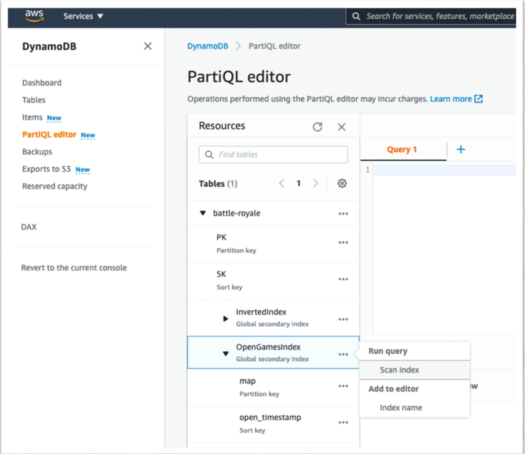525x454 pixels.
Task: Click the search magnifier icon in the top bar
Action: [x=356, y=16]
